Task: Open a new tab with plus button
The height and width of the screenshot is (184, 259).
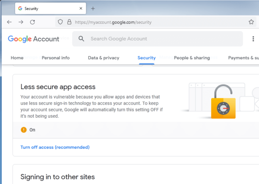Action: [93, 8]
